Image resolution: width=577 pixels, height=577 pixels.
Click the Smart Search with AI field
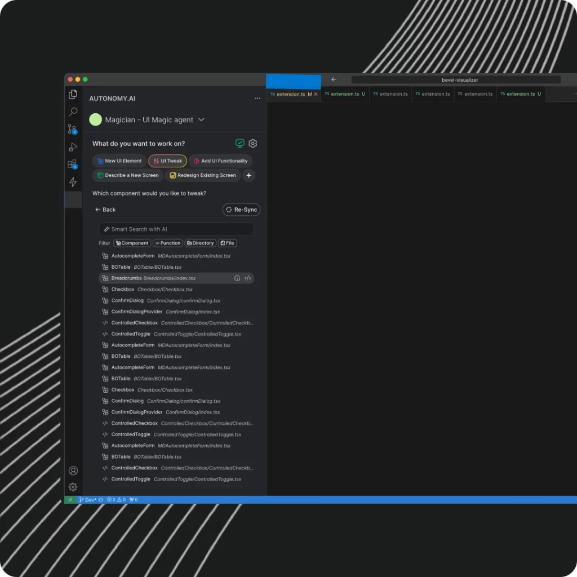[176, 229]
